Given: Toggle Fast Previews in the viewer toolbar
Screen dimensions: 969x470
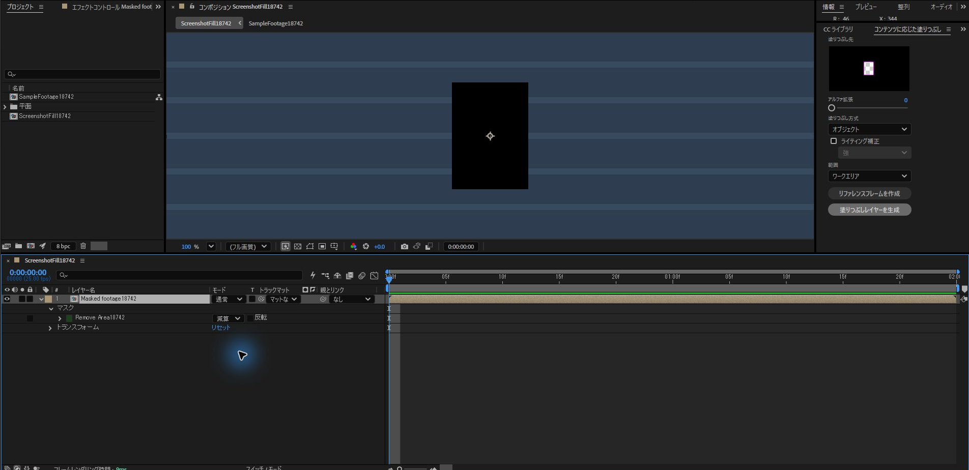Looking at the screenshot, I should [x=286, y=247].
